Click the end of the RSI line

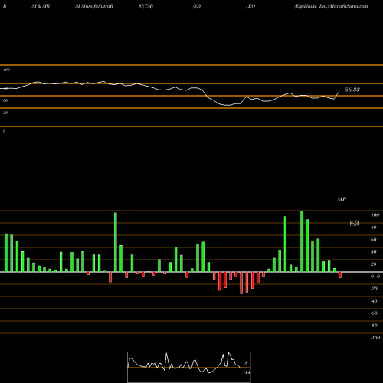point(339,92)
